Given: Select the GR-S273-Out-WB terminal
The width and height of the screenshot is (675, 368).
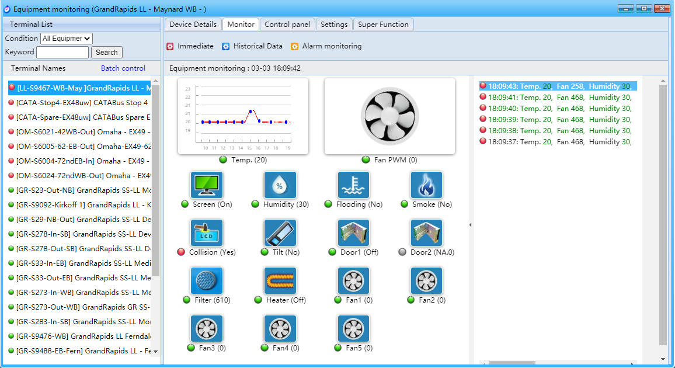Looking at the screenshot, I should click(x=79, y=307).
